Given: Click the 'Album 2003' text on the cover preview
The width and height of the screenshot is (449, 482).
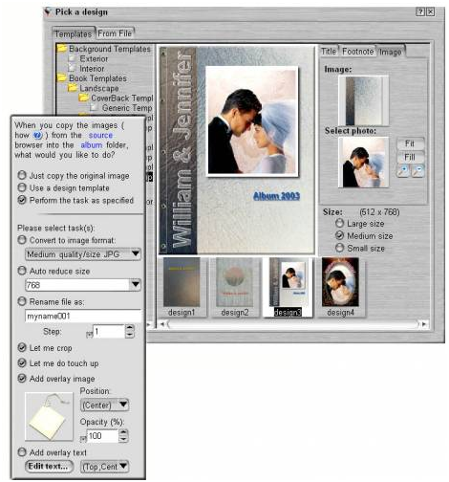Looking at the screenshot, I should point(276,196).
